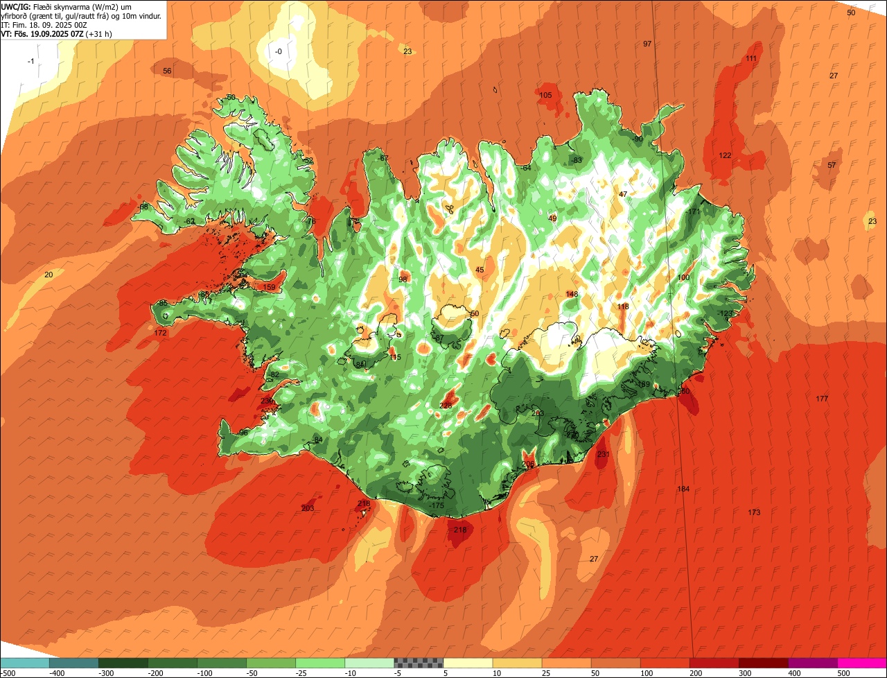Screen dimensions: 887x678
Task: Click the map value -96
Action: click(x=243, y=433)
